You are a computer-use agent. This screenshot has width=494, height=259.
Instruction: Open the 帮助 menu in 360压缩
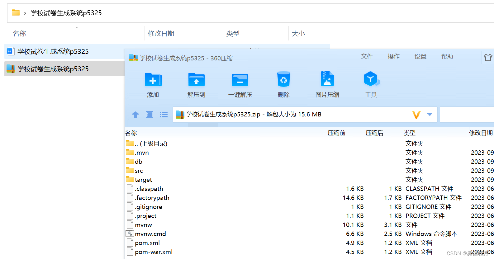tap(447, 56)
